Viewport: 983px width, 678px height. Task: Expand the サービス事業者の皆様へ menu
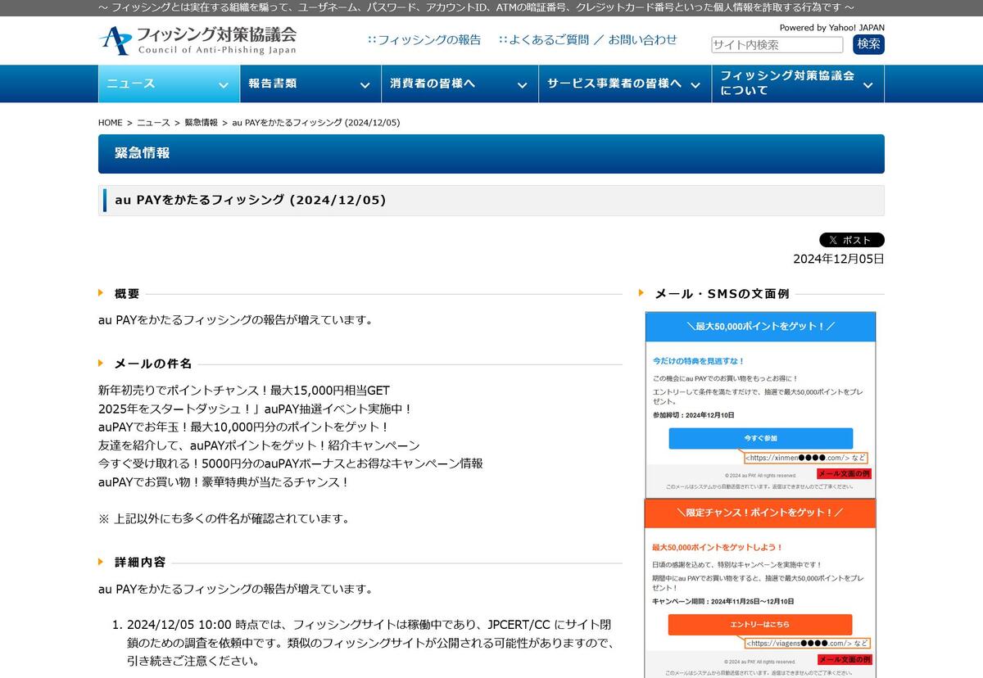pos(625,84)
